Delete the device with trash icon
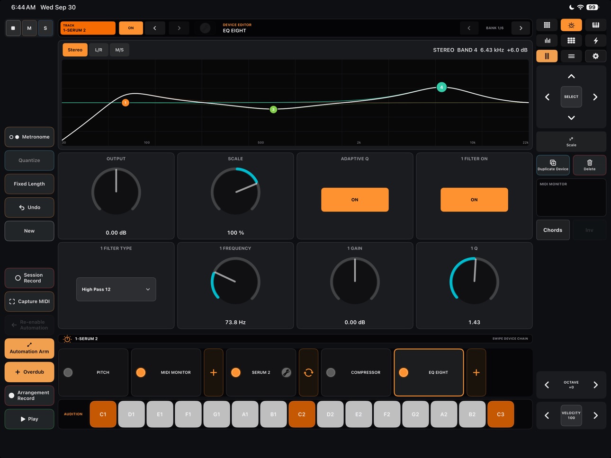 (590, 165)
